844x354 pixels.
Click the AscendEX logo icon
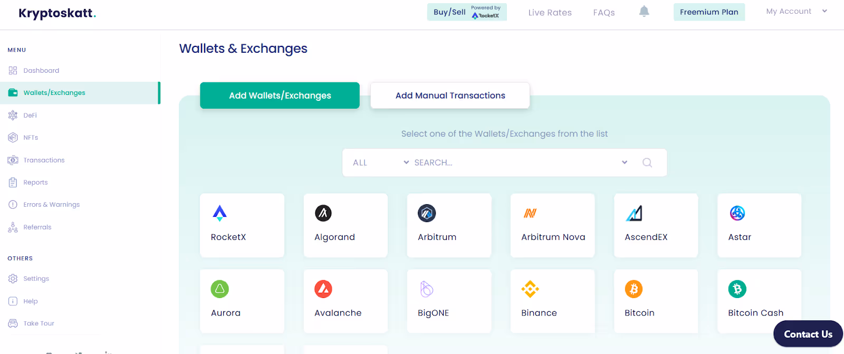click(x=634, y=213)
